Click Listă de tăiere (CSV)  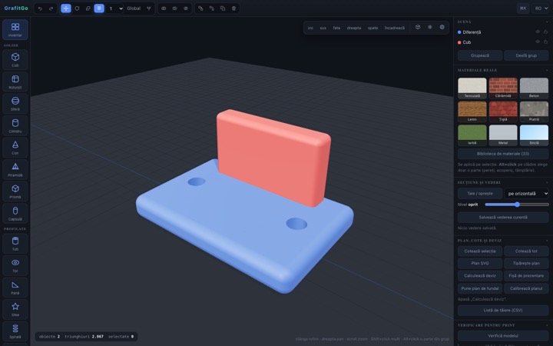[x=503, y=311]
